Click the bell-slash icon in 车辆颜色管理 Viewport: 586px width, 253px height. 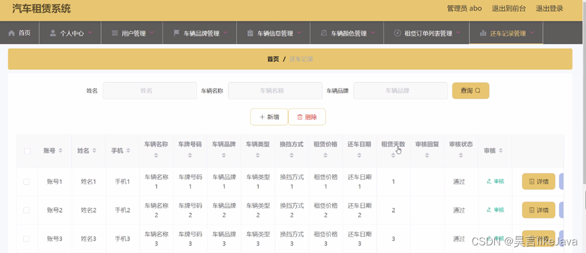click(324, 33)
